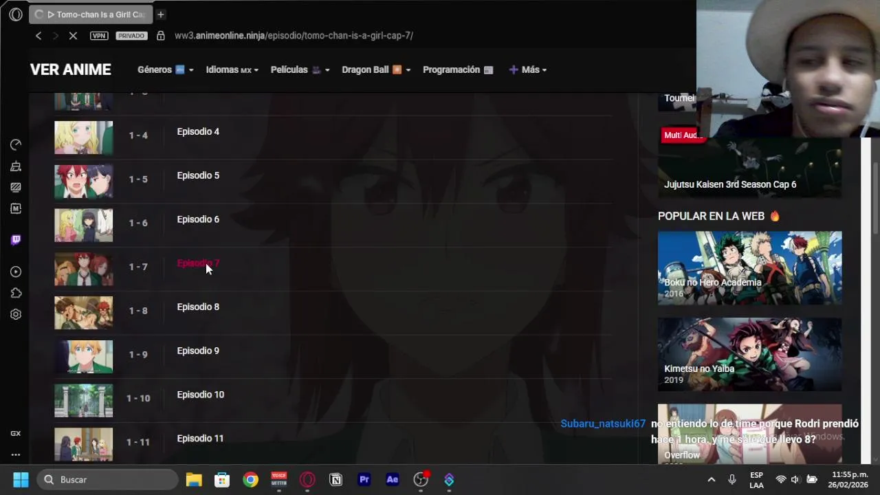The height and width of the screenshot is (495, 880).
Task: Expand the Películas dropdown menu
Action: pyautogui.click(x=300, y=70)
